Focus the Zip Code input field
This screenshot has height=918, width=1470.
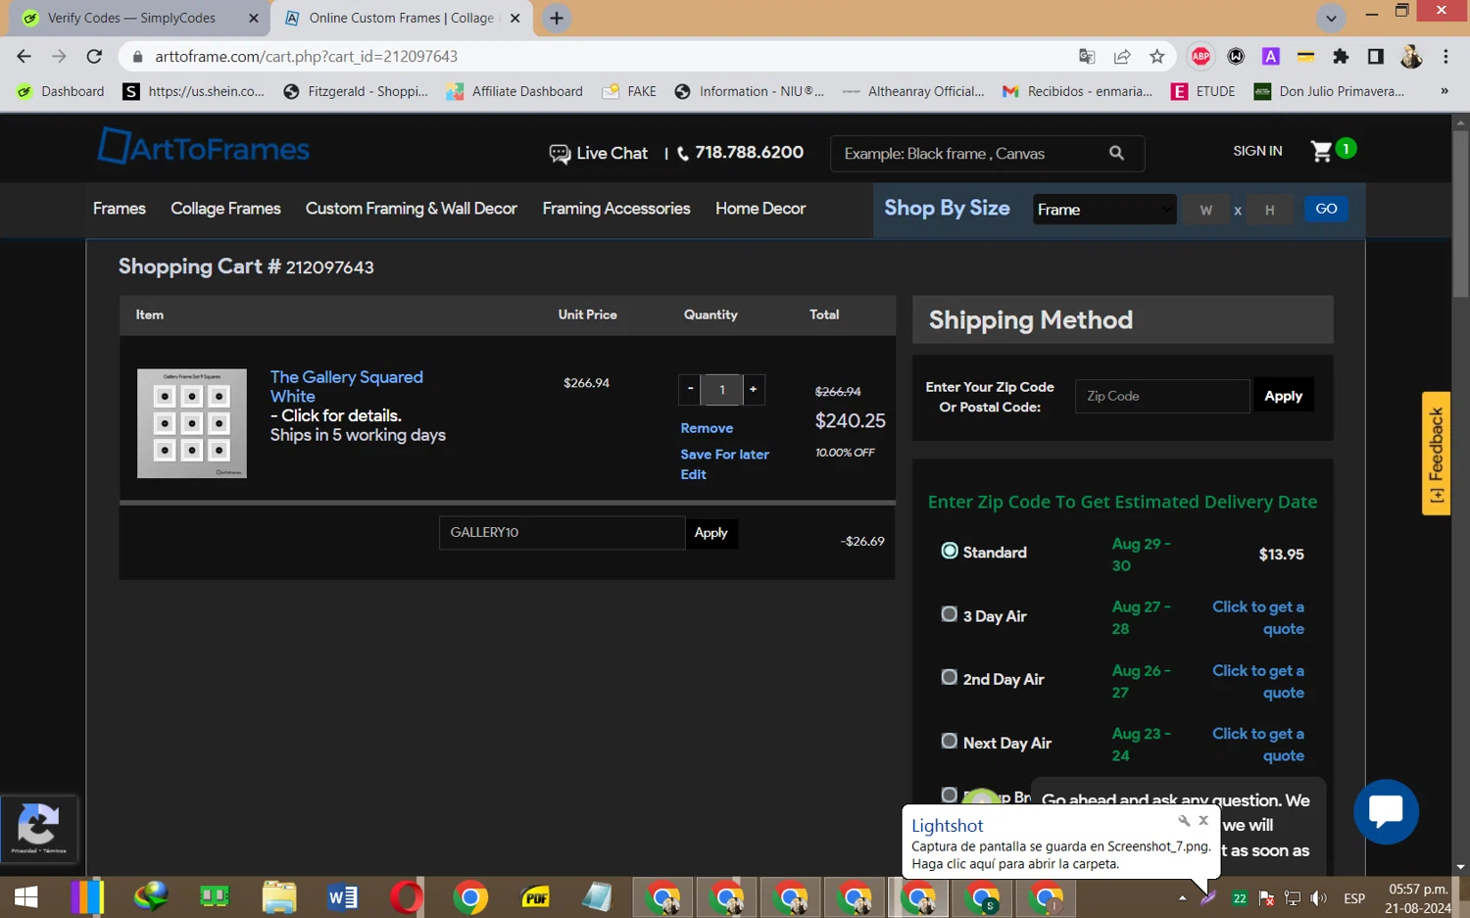tap(1162, 396)
